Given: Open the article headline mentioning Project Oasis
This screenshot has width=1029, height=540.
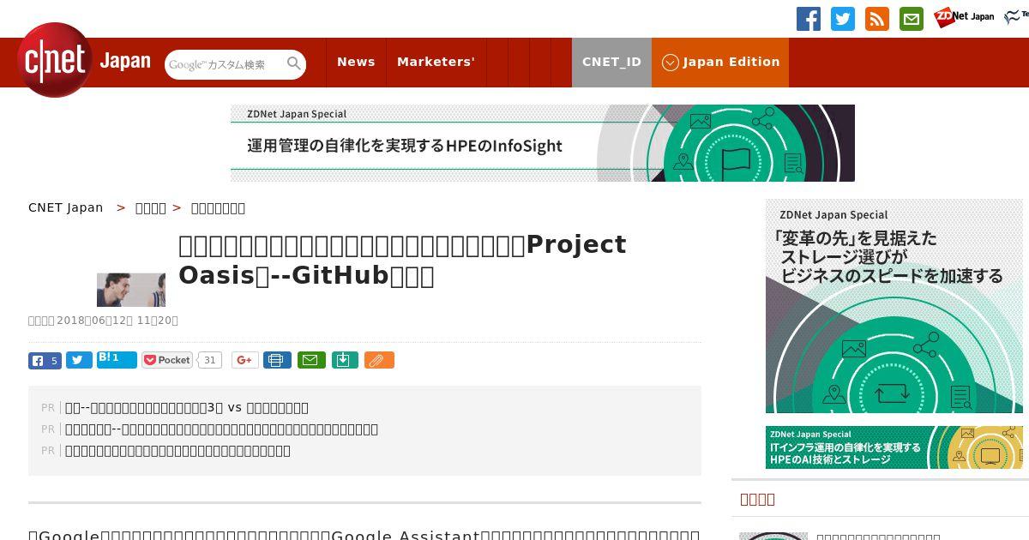Looking at the screenshot, I should [402, 260].
